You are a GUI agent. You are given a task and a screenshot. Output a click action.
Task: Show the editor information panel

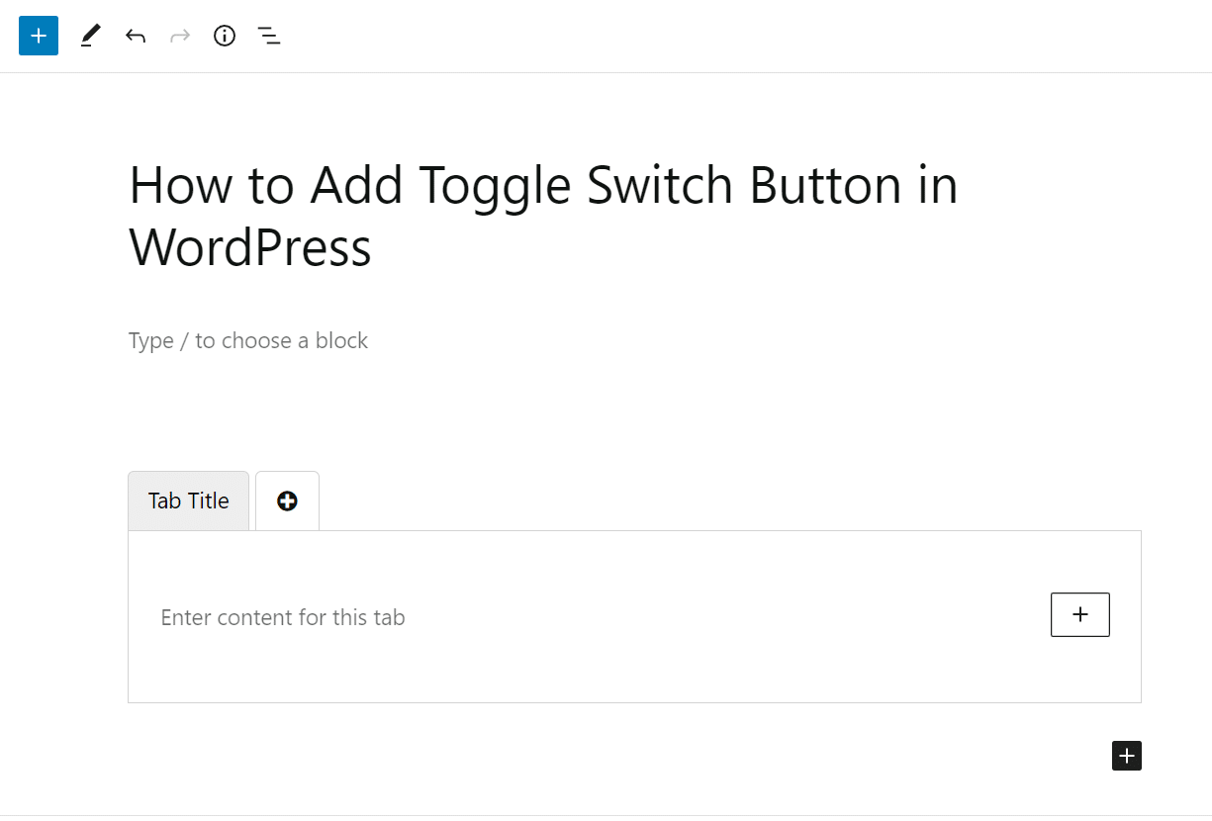click(x=225, y=36)
